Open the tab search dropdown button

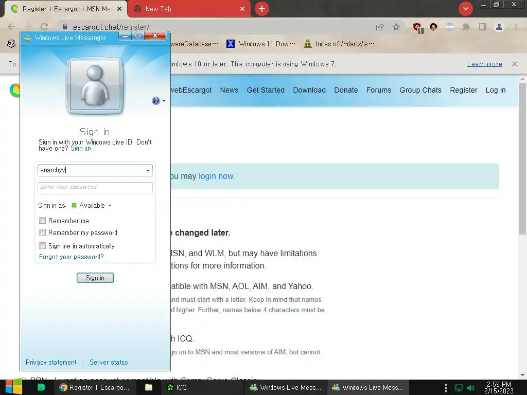[x=465, y=9]
